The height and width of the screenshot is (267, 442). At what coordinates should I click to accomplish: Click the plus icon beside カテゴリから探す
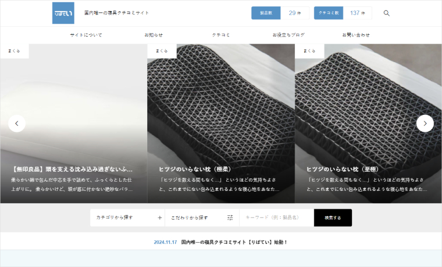160,218
